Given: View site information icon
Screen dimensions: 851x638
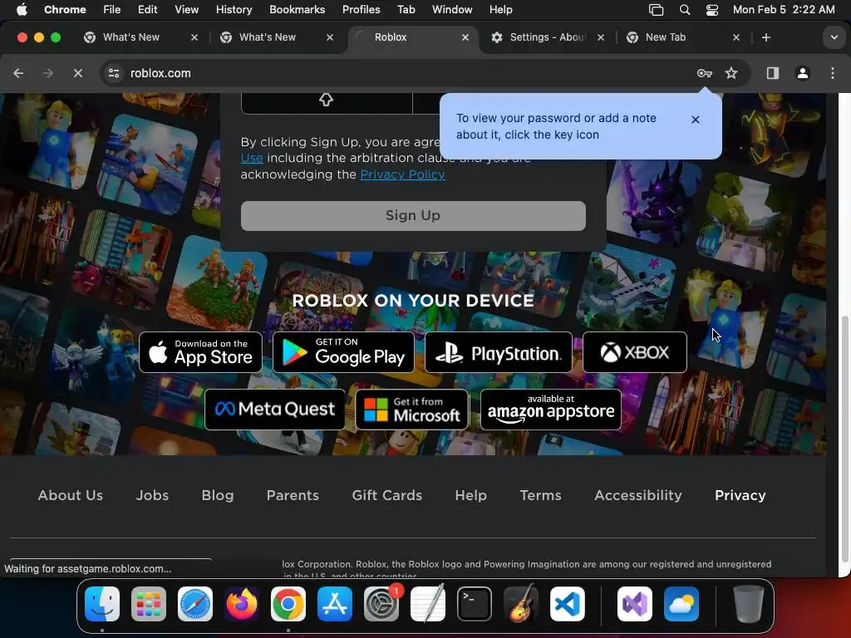Looking at the screenshot, I should [x=113, y=73].
